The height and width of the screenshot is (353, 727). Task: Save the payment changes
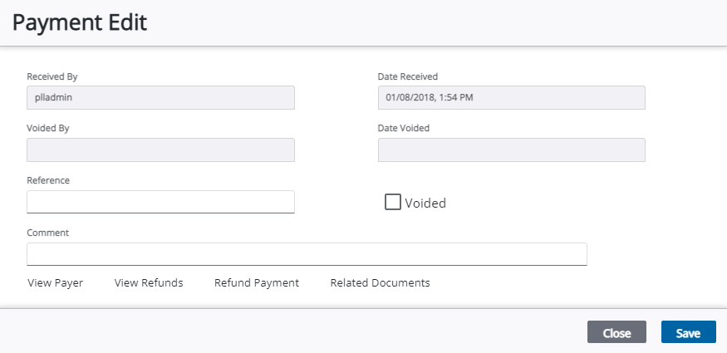689,332
